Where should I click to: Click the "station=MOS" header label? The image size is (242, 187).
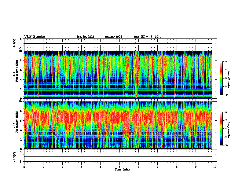coord(114,37)
